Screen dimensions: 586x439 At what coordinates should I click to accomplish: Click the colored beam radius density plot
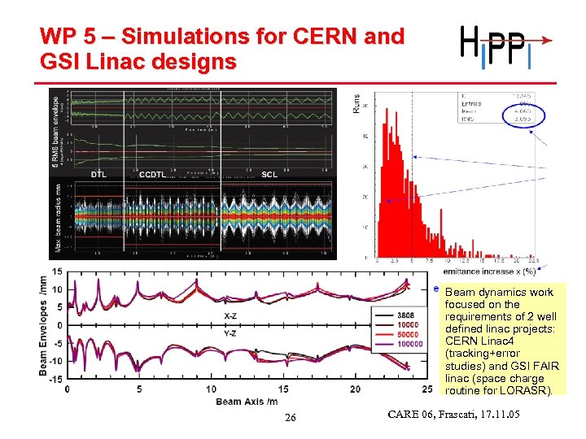click(203, 216)
